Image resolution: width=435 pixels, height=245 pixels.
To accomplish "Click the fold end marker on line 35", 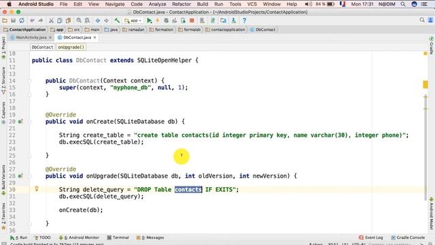I will point(29,224).
